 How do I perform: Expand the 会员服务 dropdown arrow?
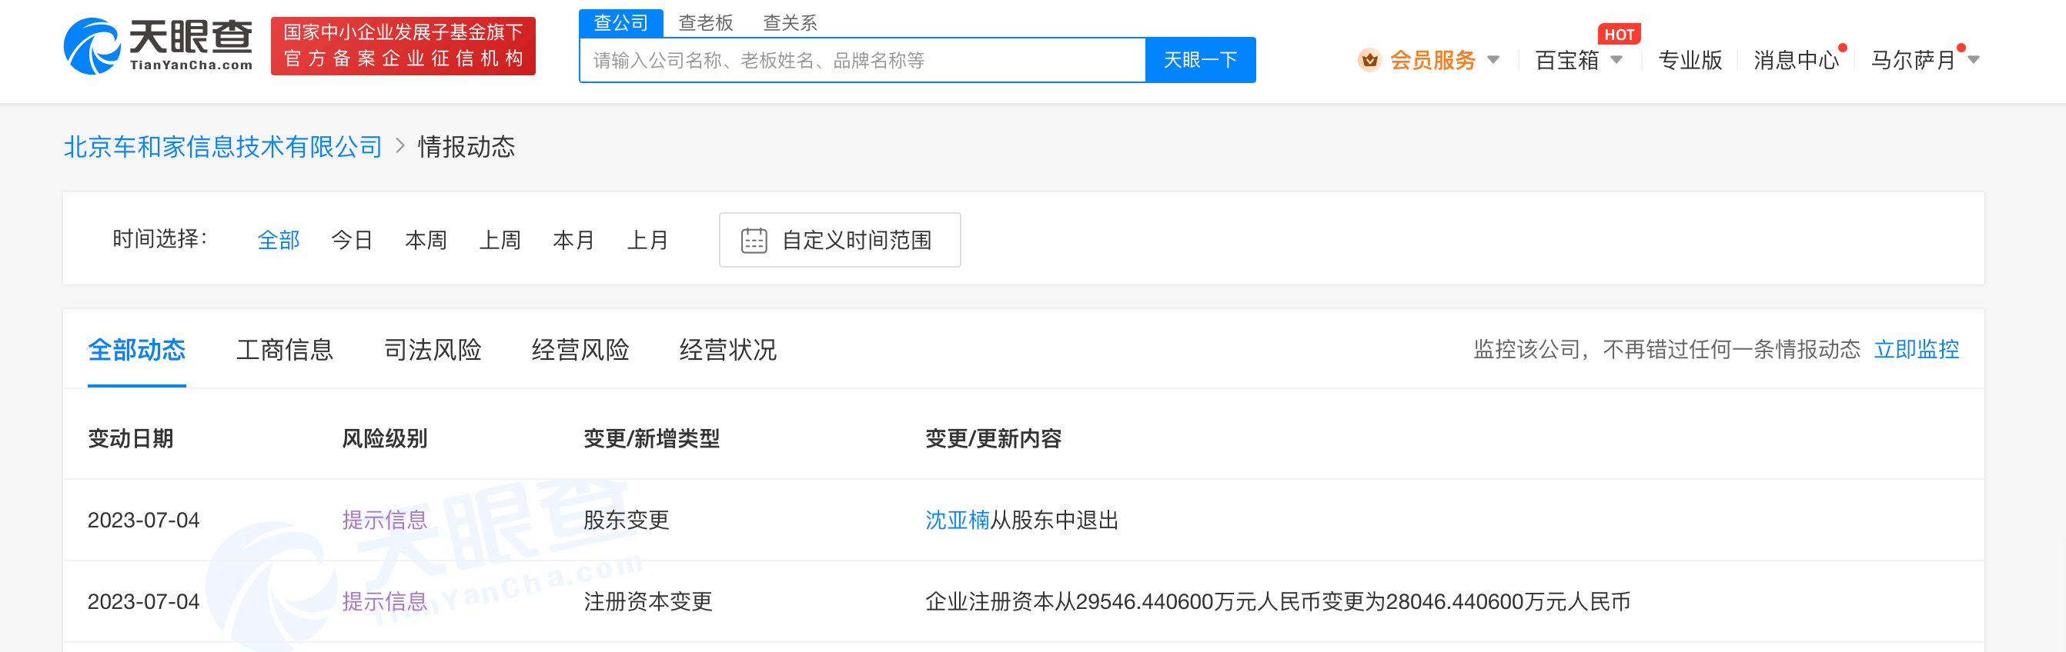tap(1493, 60)
